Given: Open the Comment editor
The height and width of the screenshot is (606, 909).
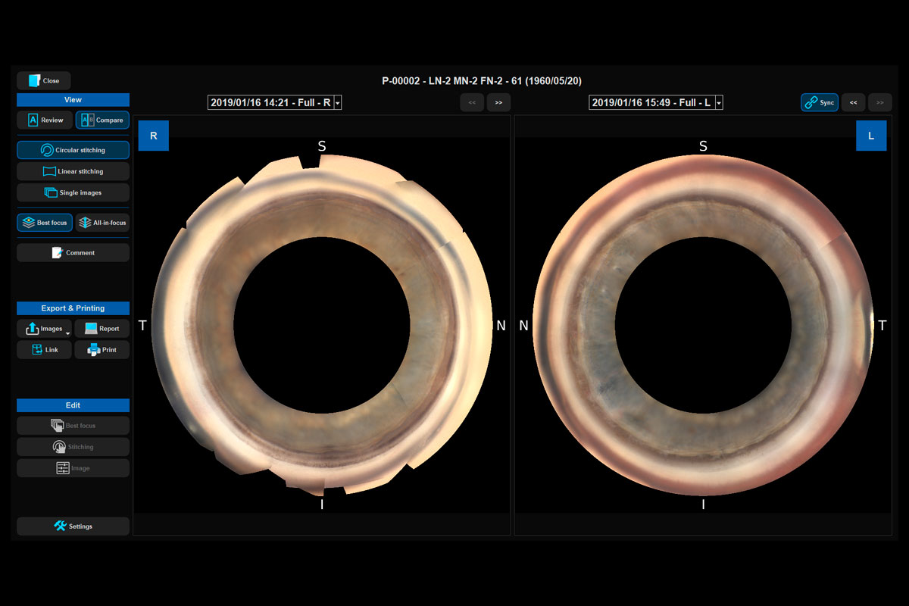Looking at the screenshot, I should coord(73,252).
